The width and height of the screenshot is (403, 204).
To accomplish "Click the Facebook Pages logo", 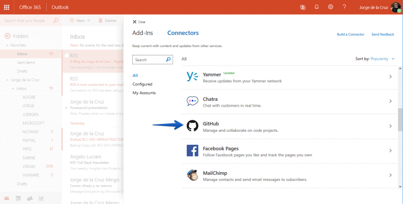I will tap(192, 151).
